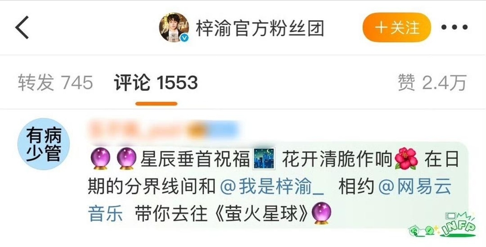Image resolution: width=486 pixels, height=247 pixels.
Task: Tap the 梓渝官方粉丝团 title text
Action: tap(260, 28)
